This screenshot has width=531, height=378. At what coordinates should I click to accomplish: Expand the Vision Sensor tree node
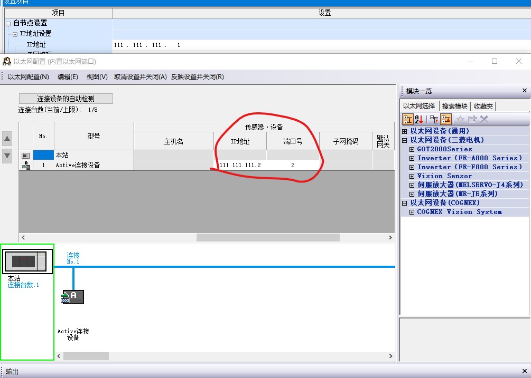412,176
